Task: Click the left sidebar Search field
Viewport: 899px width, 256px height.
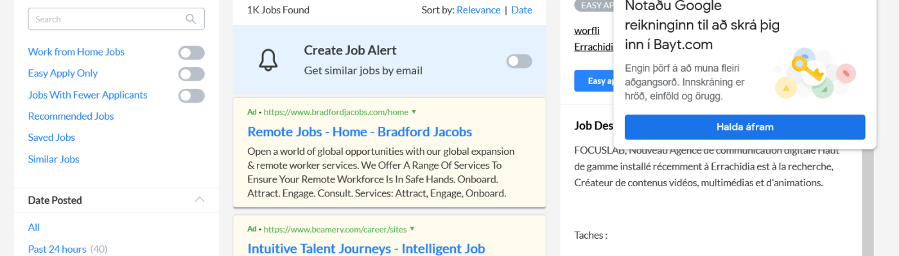Action: click(106, 19)
